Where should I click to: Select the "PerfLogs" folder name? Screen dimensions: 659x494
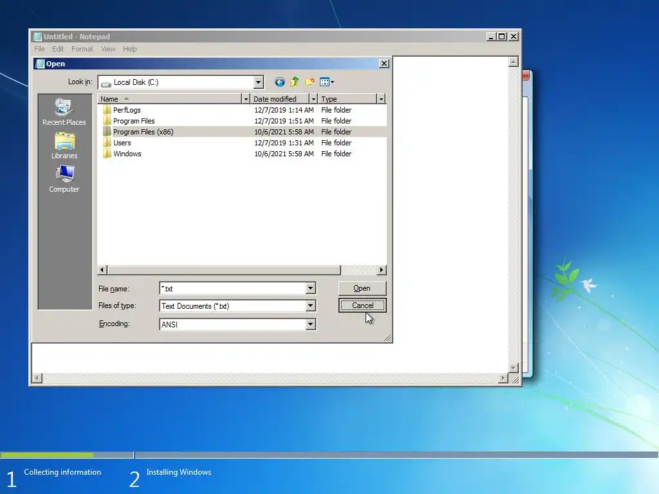click(127, 110)
